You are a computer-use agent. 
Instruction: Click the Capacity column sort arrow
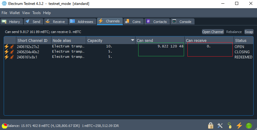point(133,40)
